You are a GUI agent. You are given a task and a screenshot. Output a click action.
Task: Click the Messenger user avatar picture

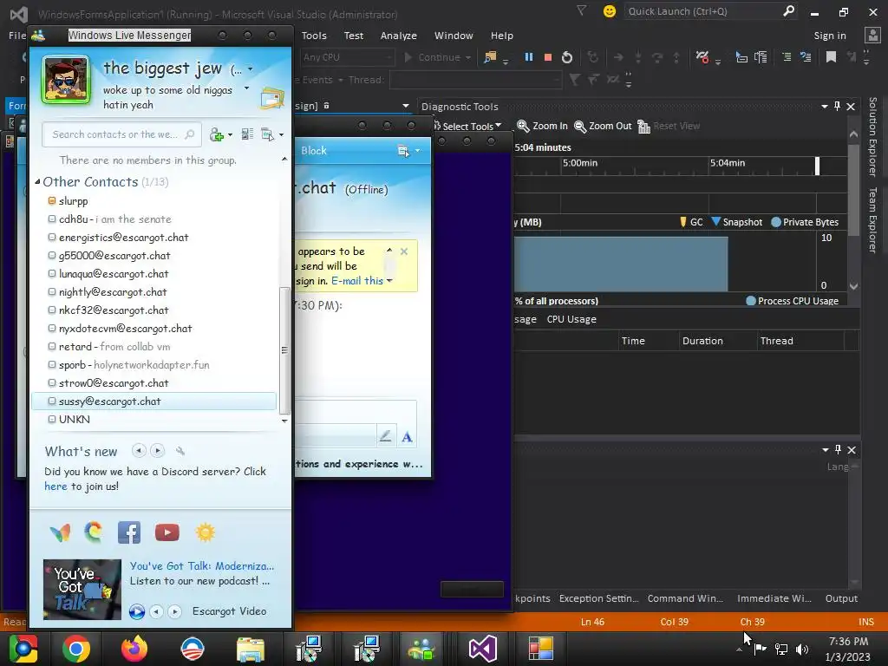[x=66, y=80]
